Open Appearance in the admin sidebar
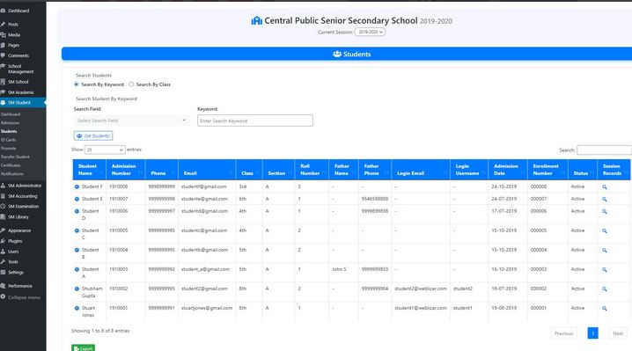The height and width of the screenshot is (351, 632). pyautogui.click(x=19, y=230)
